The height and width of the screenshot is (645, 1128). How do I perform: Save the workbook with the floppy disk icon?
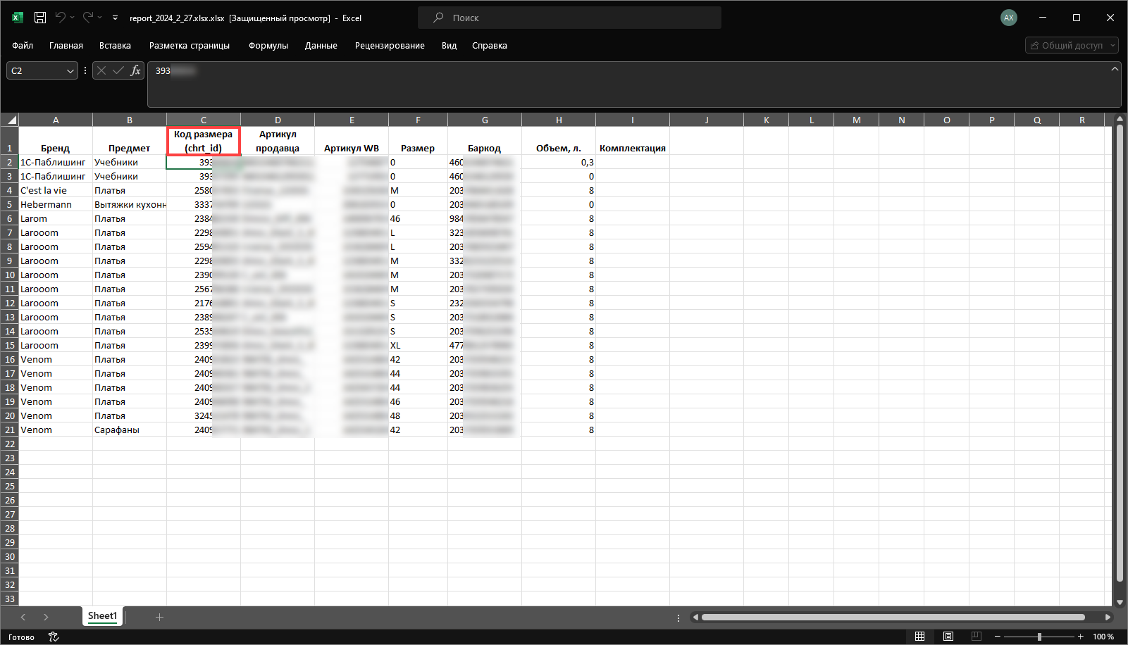[x=40, y=18]
